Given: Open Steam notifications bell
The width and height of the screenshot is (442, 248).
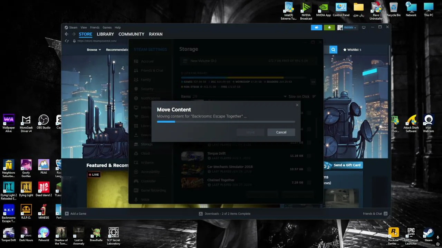Looking at the screenshot, I should click(329, 28).
